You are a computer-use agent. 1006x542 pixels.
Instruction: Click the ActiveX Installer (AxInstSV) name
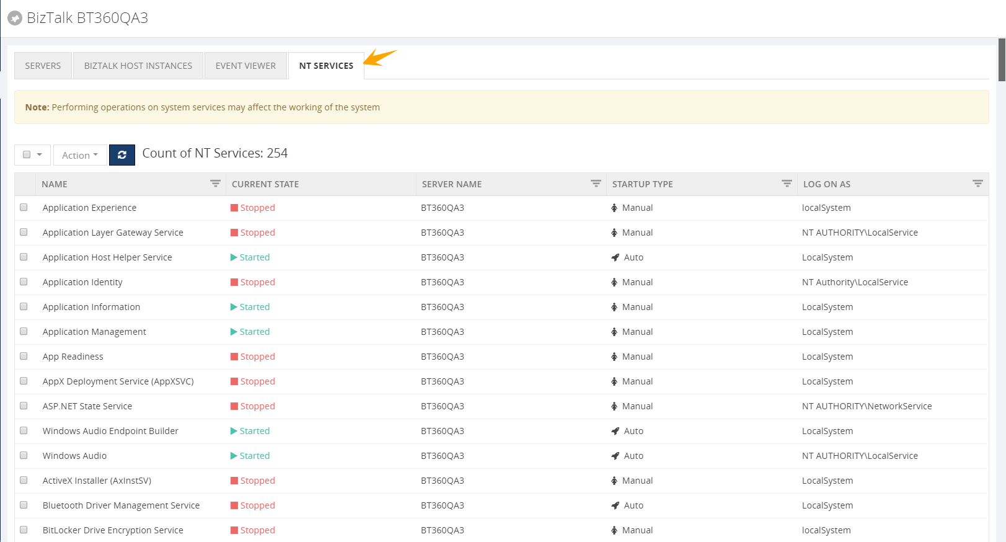(97, 481)
